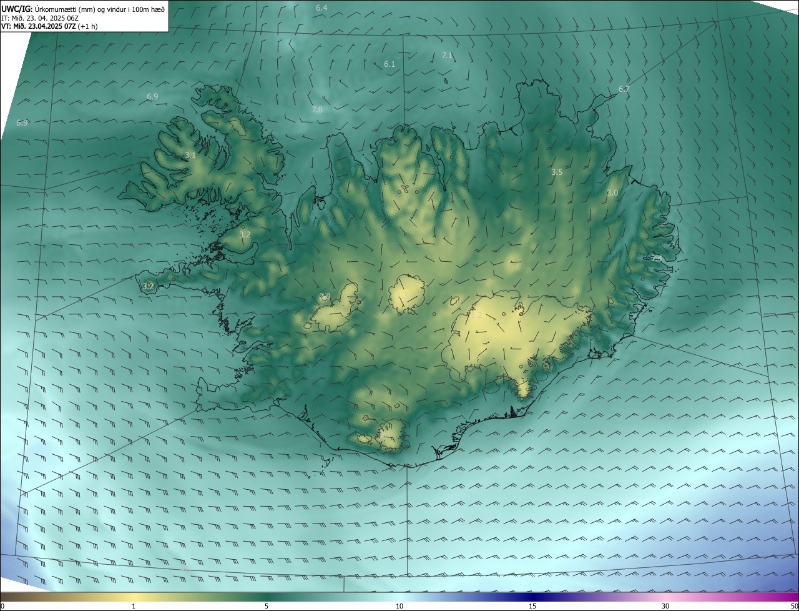Click the 6.1 value label on the map
Image resolution: width=799 pixels, height=611 pixels.
(x=390, y=64)
